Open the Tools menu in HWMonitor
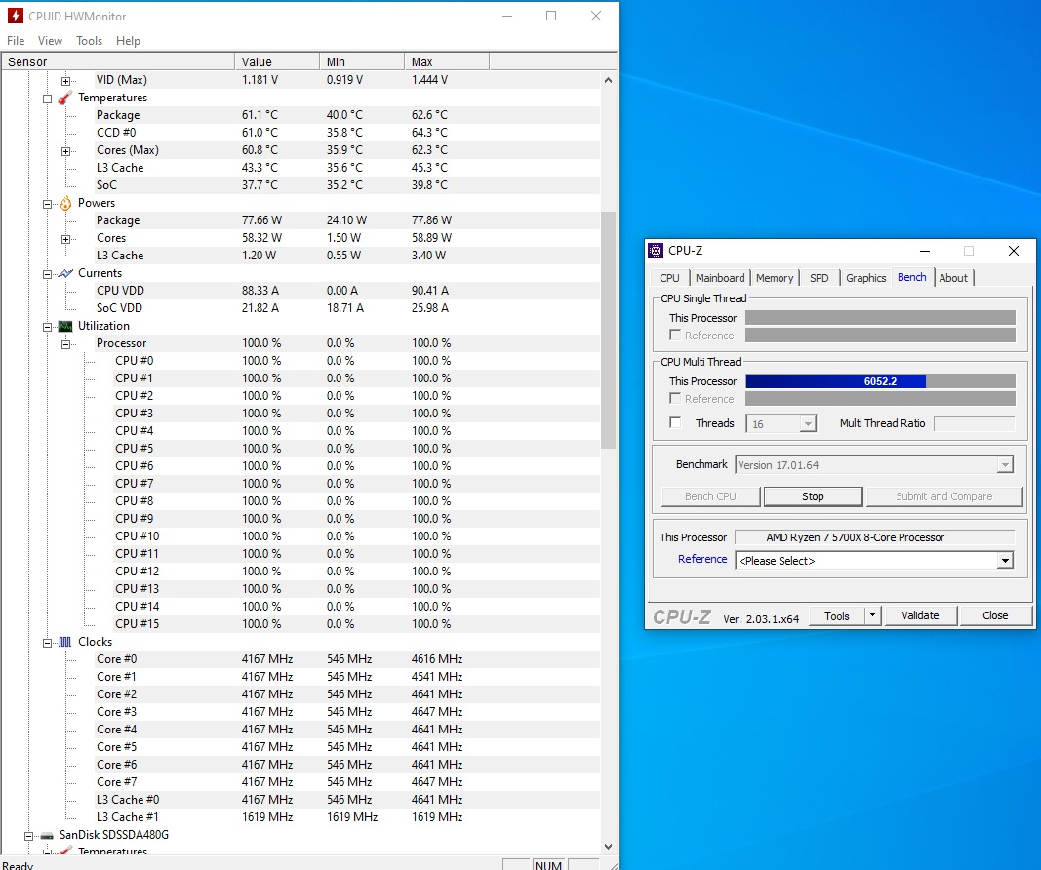Screen dimensions: 1041x870 tap(89, 41)
